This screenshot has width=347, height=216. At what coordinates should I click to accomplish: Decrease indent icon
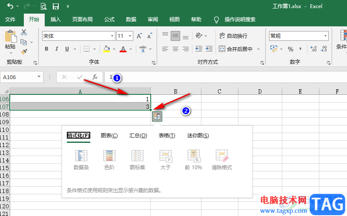199,49
